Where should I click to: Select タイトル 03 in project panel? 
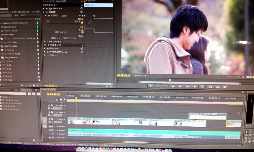7,73
